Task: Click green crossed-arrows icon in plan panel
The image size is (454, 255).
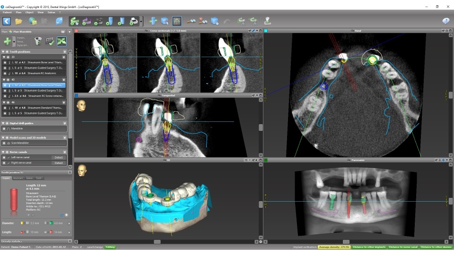Action: coord(61,42)
